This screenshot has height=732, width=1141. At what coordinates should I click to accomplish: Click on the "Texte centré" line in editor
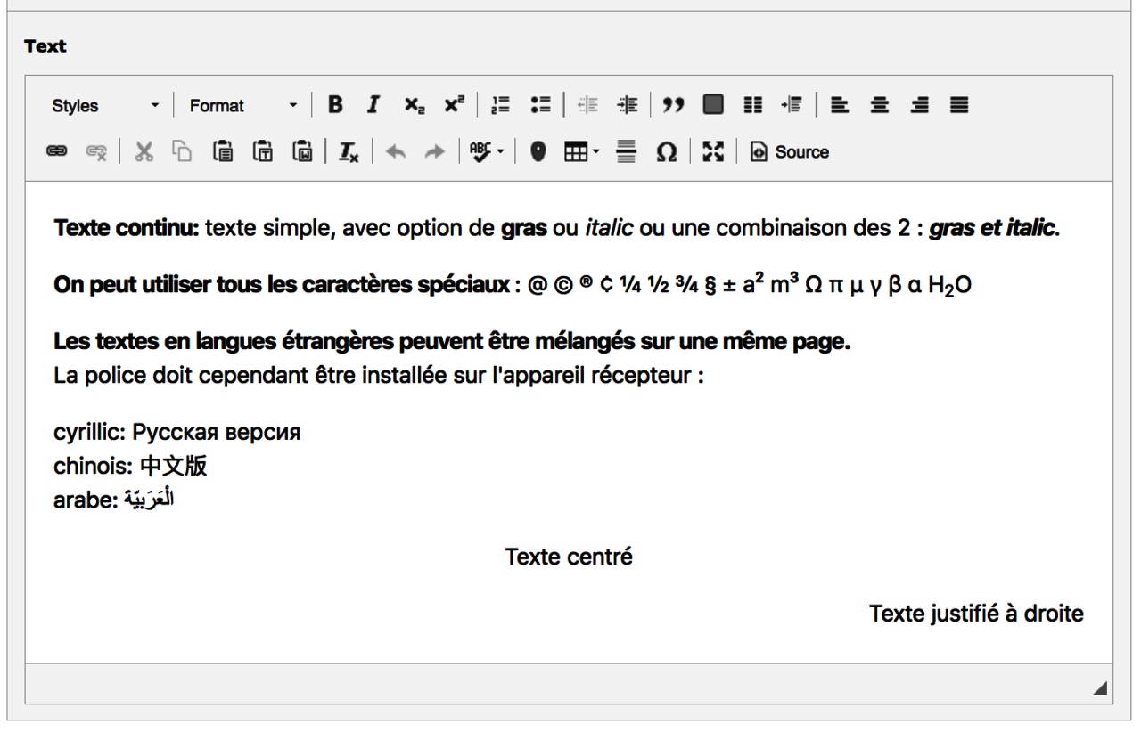pyautogui.click(x=569, y=557)
